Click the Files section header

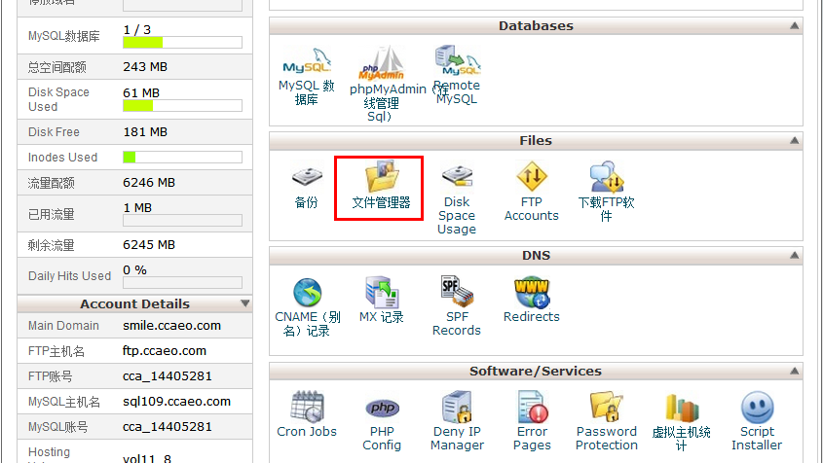(x=536, y=140)
